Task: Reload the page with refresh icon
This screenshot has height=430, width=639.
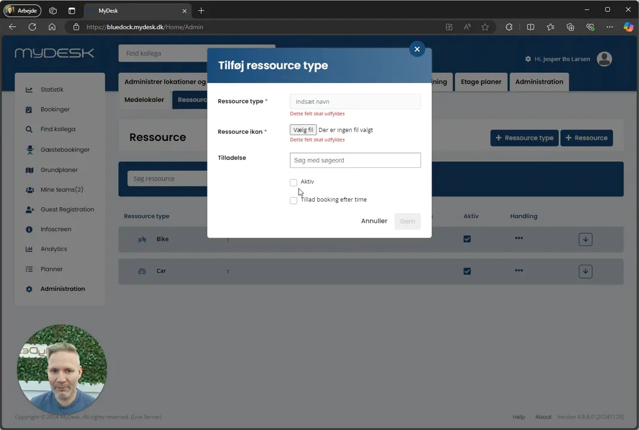Action: (x=32, y=27)
